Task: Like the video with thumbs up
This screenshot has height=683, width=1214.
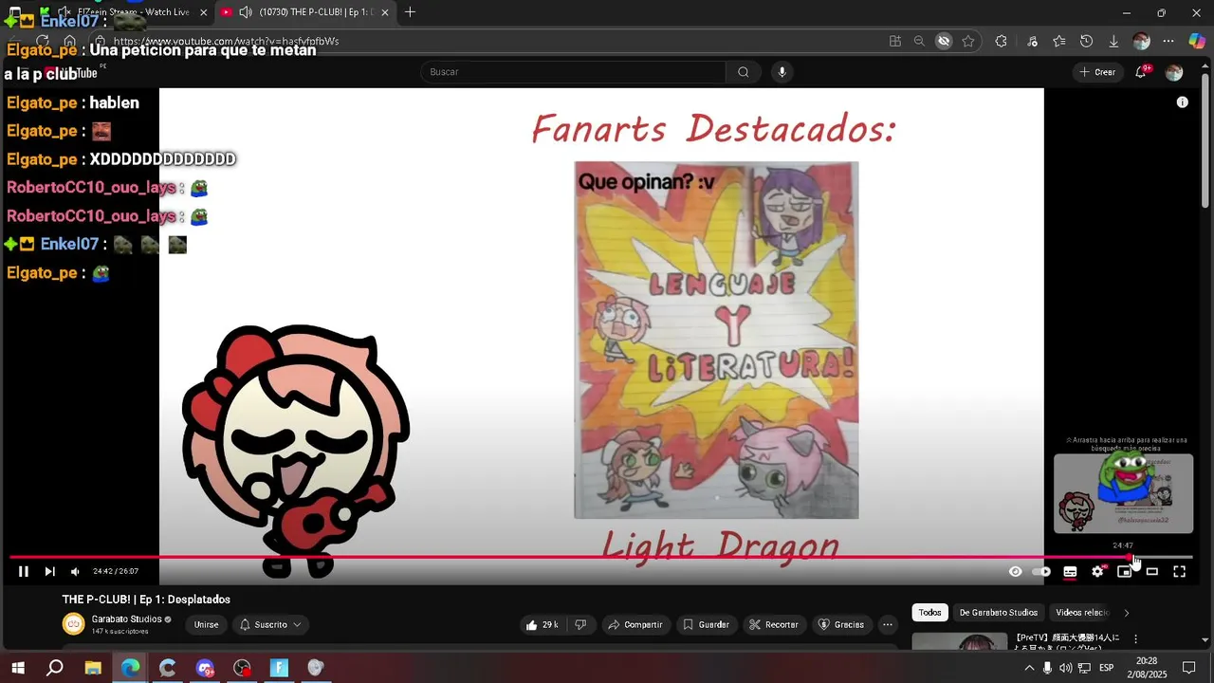Action: pos(542,624)
